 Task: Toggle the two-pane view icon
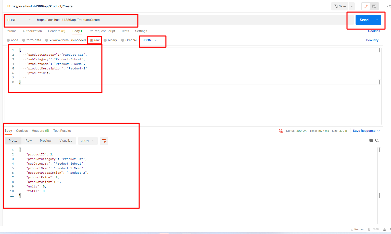[385, 229]
